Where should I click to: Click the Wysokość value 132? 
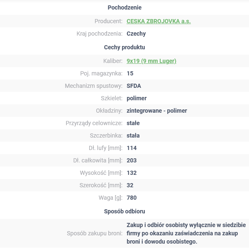[x=132, y=173]
